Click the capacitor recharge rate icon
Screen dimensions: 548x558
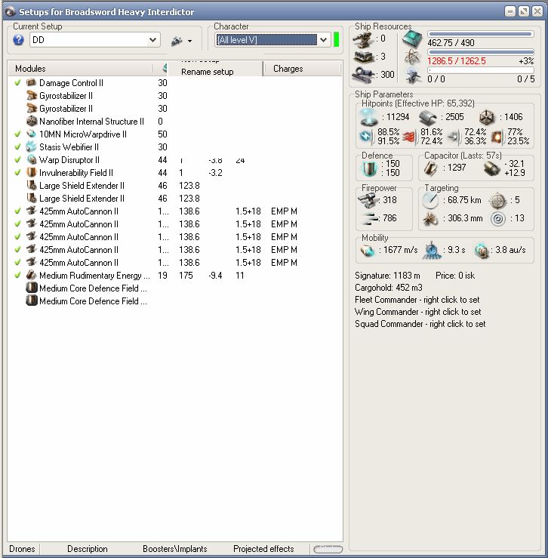(x=492, y=168)
